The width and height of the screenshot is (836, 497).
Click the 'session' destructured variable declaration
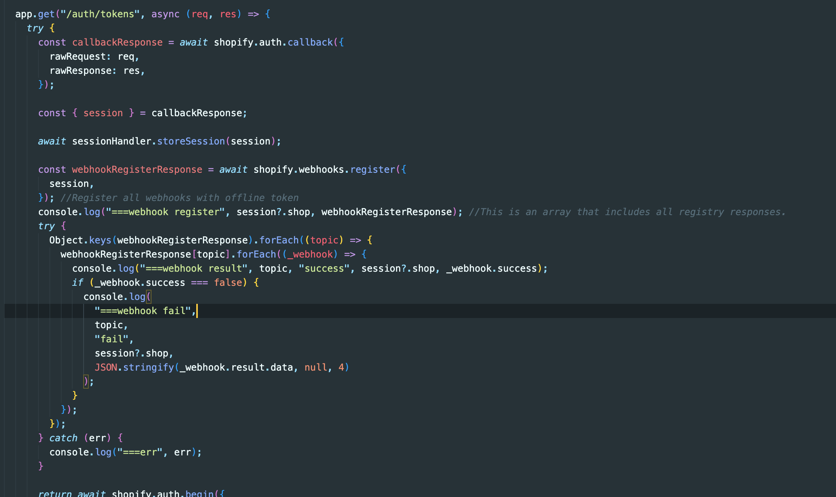pos(103,113)
